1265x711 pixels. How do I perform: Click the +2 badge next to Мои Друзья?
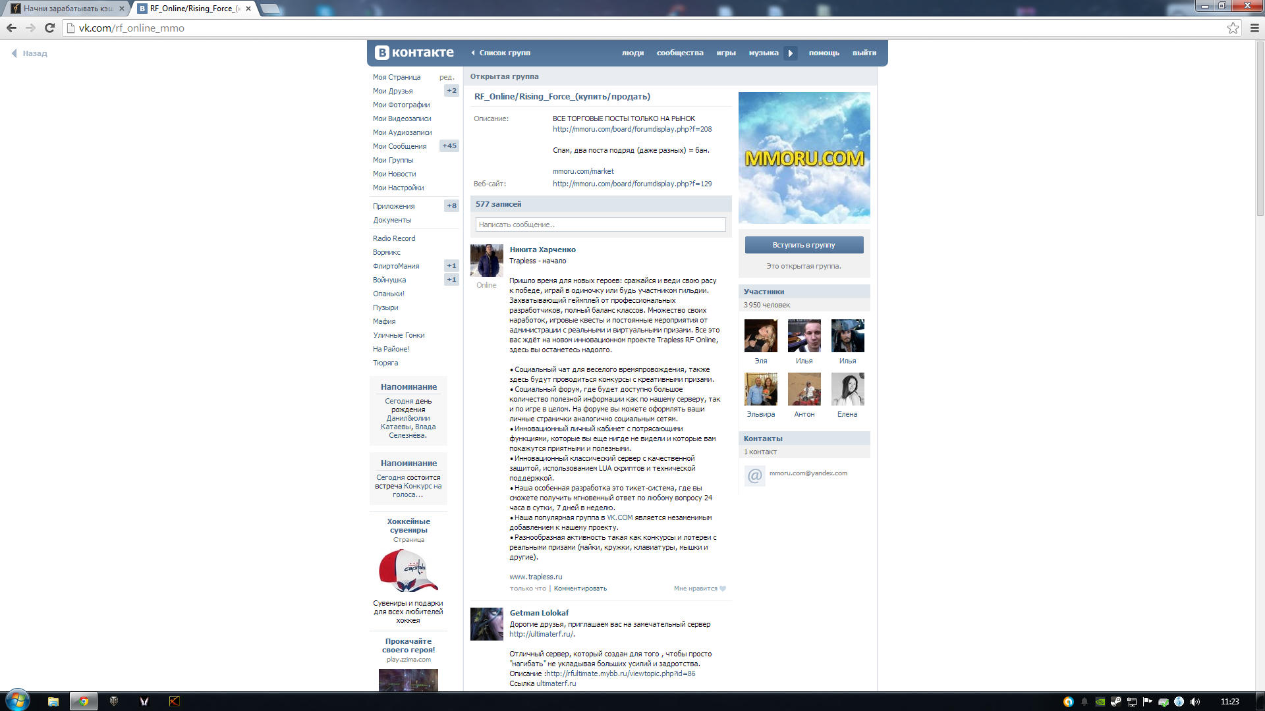click(x=451, y=91)
